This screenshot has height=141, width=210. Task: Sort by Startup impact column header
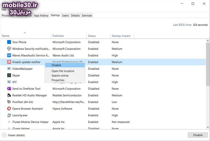point(121,36)
